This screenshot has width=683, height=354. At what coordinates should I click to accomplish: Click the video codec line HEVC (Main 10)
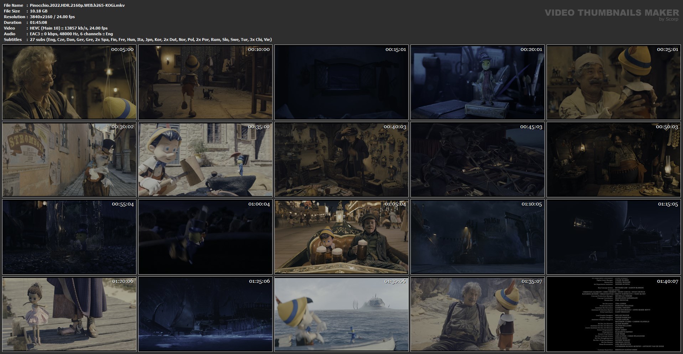pyautogui.click(x=69, y=28)
